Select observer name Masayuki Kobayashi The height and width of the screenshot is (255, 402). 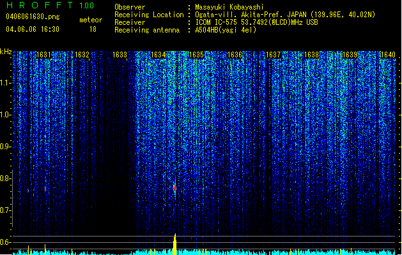pyautogui.click(x=229, y=7)
